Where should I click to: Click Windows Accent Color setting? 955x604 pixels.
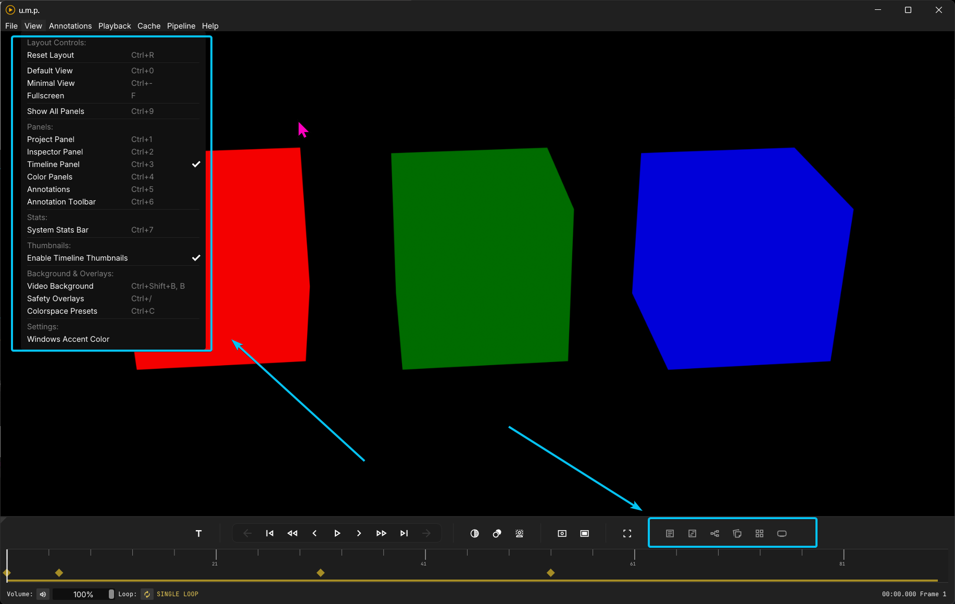click(68, 339)
